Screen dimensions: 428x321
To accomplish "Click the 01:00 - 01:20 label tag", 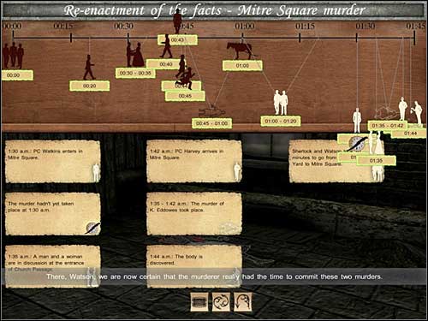I will (281, 121).
